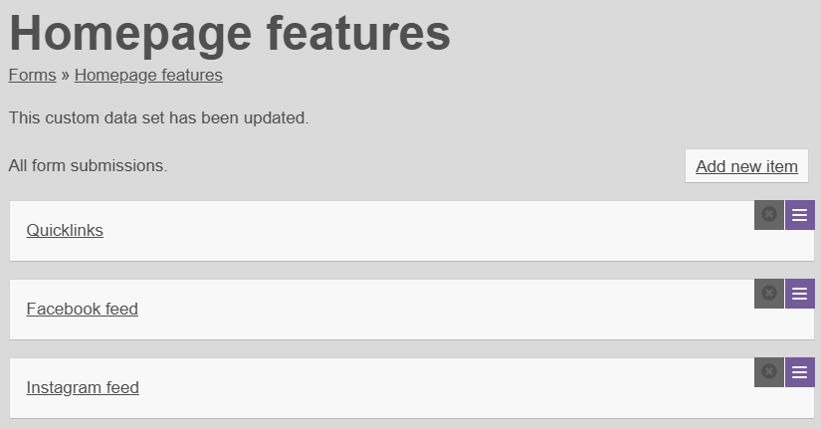Delete the Facebook feed item
821x429 pixels.
click(x=769, y=293)
